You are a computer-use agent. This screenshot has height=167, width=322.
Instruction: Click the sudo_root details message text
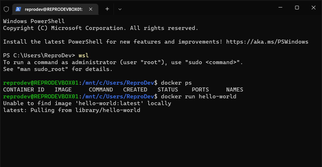pyautogui.click(x=57, y=69)
